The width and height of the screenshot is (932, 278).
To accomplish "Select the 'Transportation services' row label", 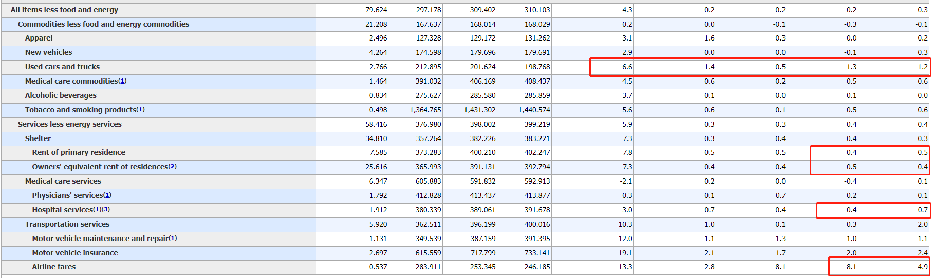I will tap(67, 224).
